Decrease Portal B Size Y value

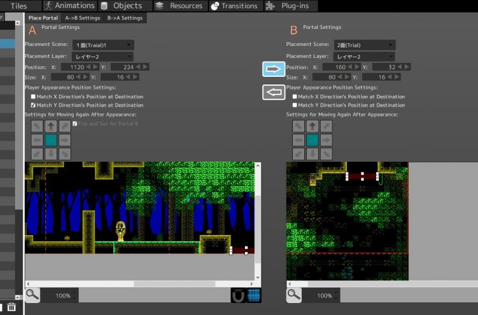[389, 77]
